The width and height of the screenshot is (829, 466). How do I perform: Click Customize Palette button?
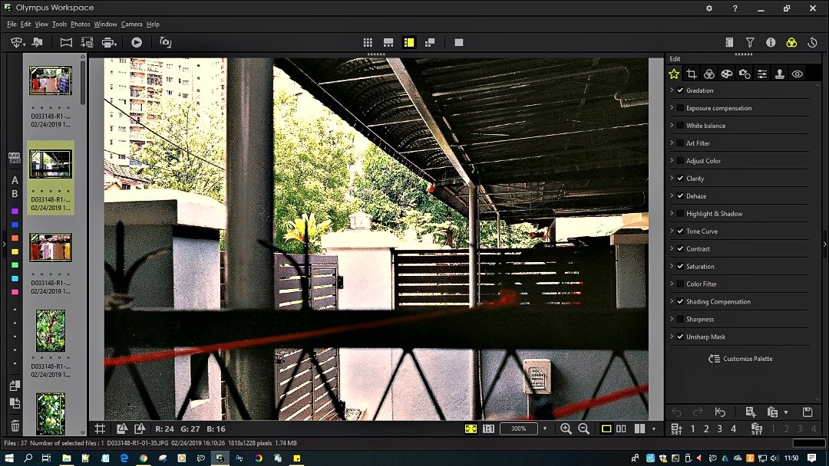tap(741, 359)
